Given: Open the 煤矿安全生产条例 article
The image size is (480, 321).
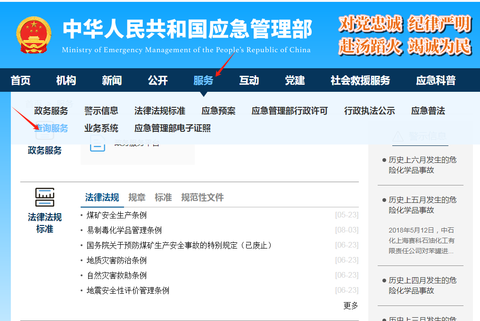Looking at the screenshot, I should pos(116,215).
